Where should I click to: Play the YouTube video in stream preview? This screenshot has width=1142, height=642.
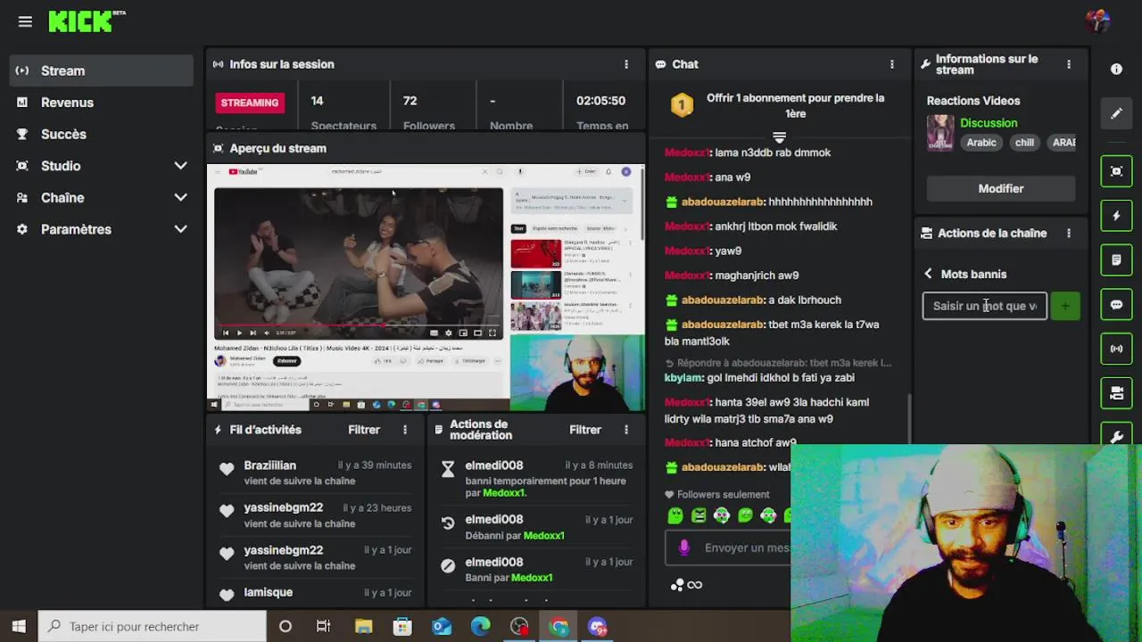click(239, 333)
